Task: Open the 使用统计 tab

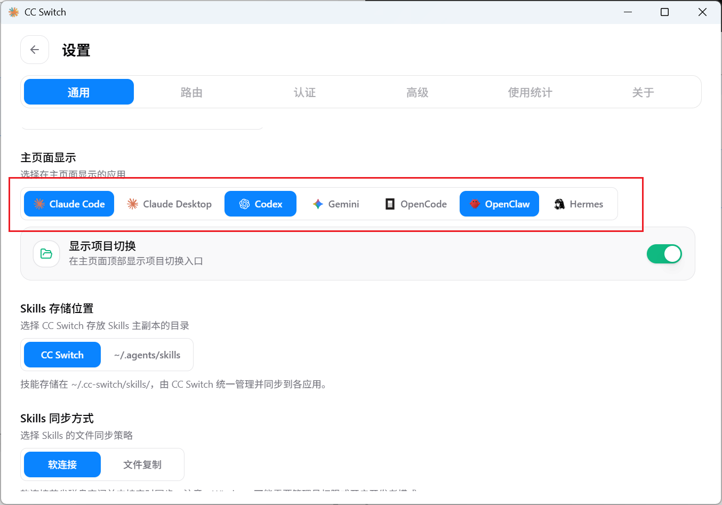Action: click(530, 92)
